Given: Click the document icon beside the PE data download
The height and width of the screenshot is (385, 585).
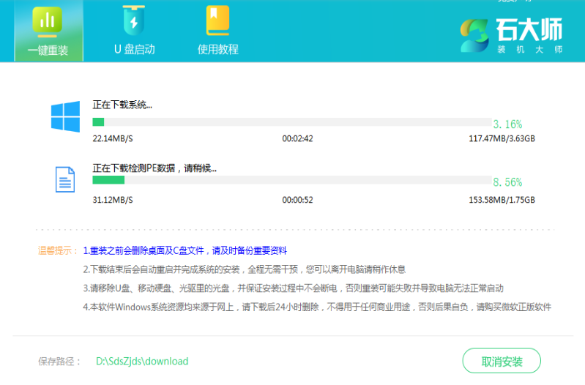Looking at the screenshot, I should (65, 179).
